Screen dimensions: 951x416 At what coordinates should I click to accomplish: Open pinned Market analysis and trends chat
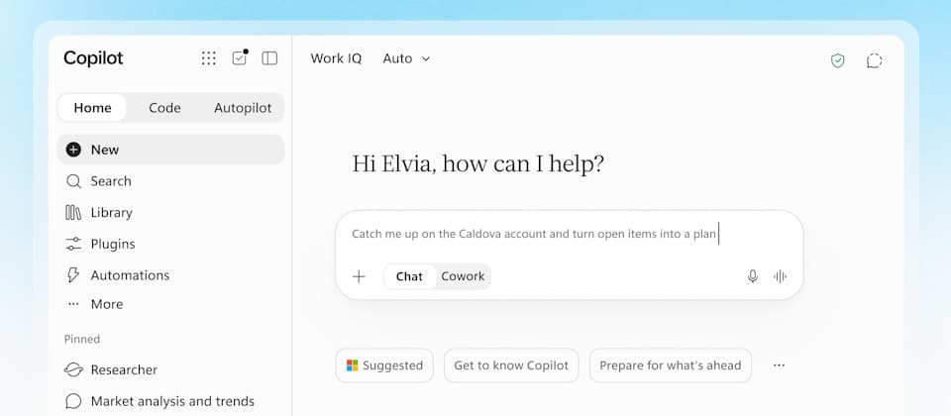point(170,401)
